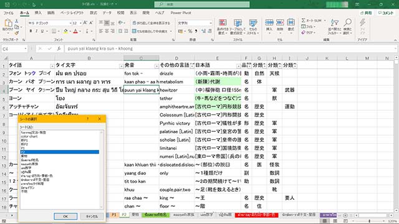Screen dimensions: 399x224
Task: Click the AutoSum sigma icon
Action: click(x=304, y=21)
